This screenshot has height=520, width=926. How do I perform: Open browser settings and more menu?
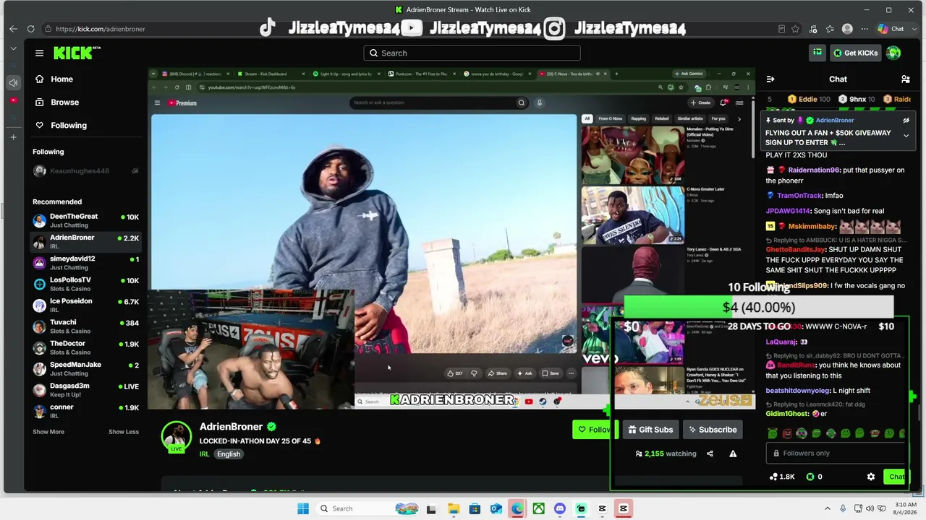(x=865, y=29)
